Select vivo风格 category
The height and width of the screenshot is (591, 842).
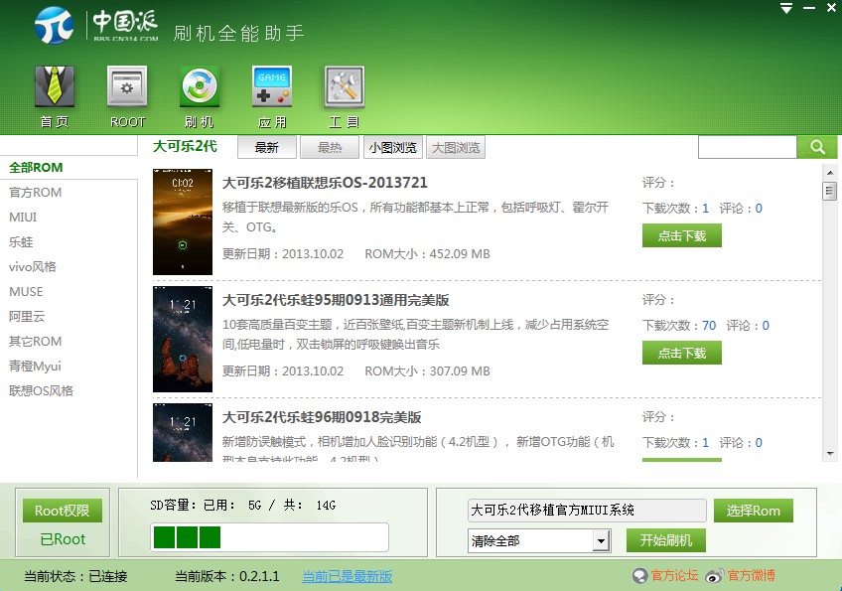pyautogui.click(x=32, y=266)
